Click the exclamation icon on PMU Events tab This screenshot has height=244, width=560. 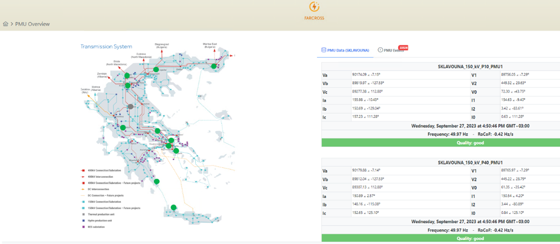380,50
